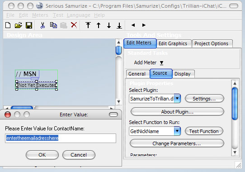245x172 pixels.
Task: Select the // MSN label in design area
Action: point(27,74)
